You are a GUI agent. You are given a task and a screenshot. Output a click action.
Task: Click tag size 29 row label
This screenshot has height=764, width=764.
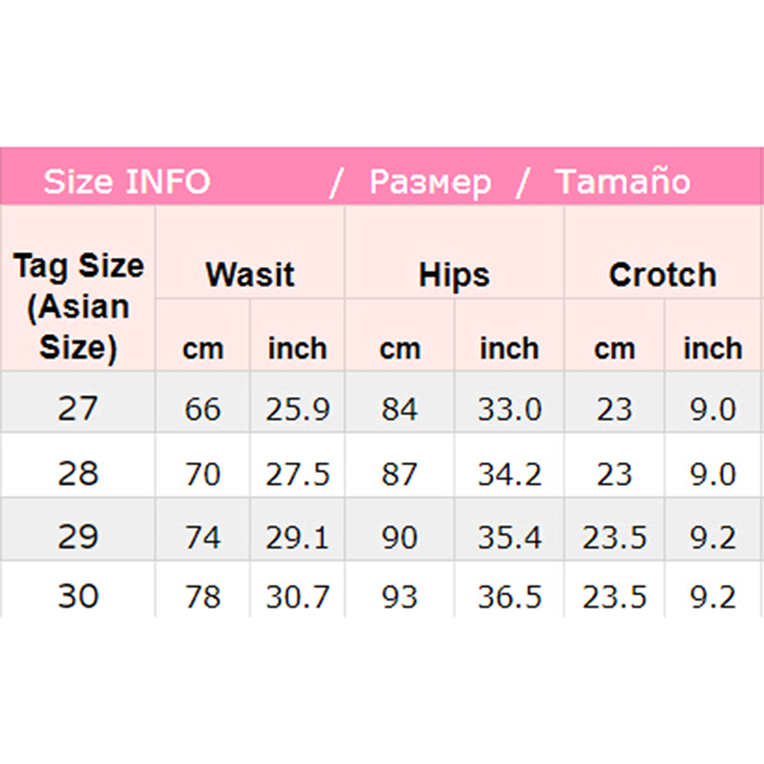[x=77, y=537]
